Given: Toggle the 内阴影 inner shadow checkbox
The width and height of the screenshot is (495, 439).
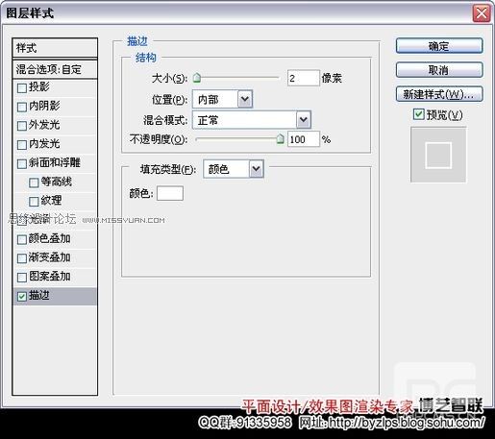Looking at the screenshot, I should [22, 107].
